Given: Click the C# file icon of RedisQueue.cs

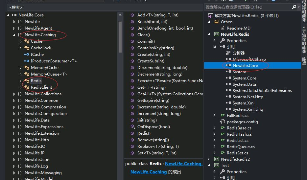Looking at the screenshot, I should [223, 146].
